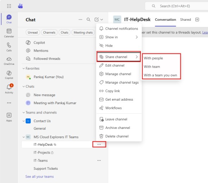Image resolution: width=208 pixels, height=183 pixels.
Task: Select Archive channel option
Action: pyautogui.click(x=119, y=128)
